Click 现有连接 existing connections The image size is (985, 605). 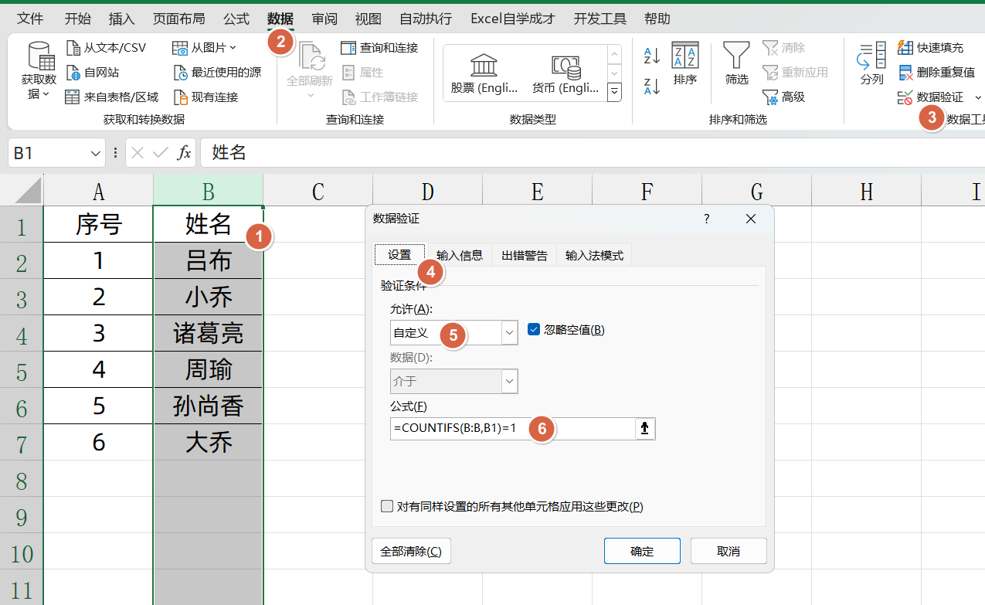[x=205, y=97]
